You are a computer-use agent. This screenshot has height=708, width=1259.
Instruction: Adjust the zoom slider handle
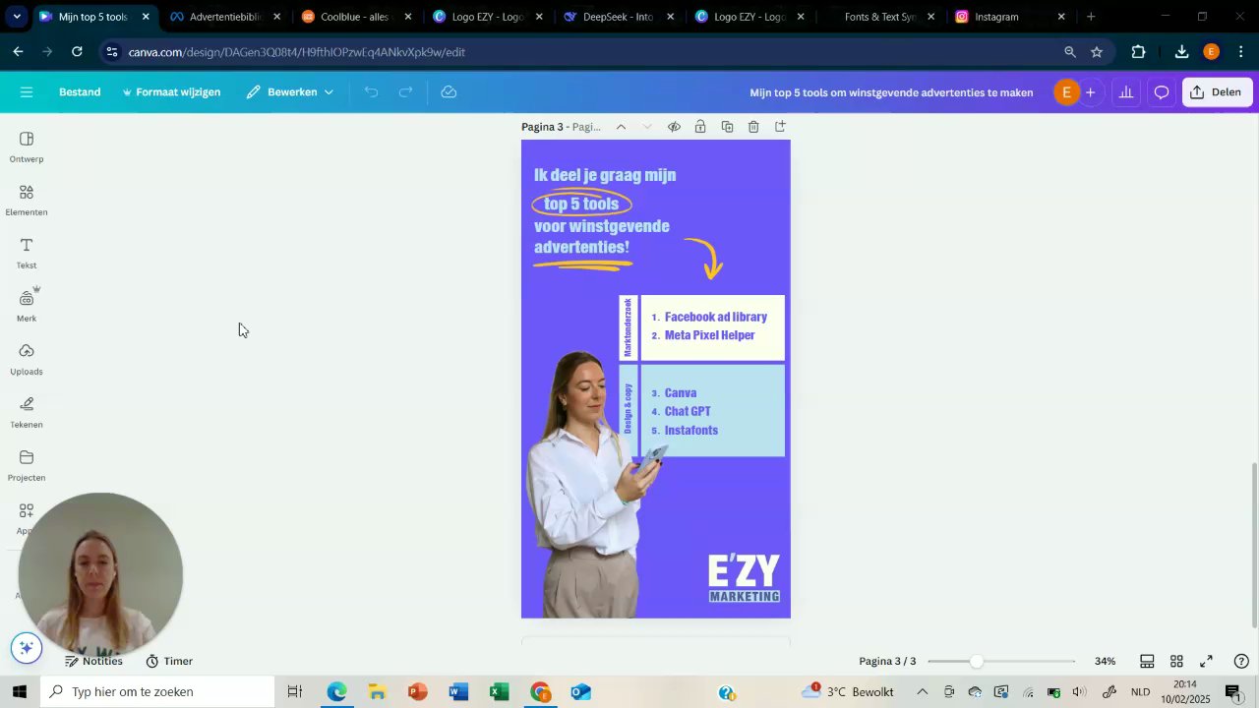pos(976,661)
